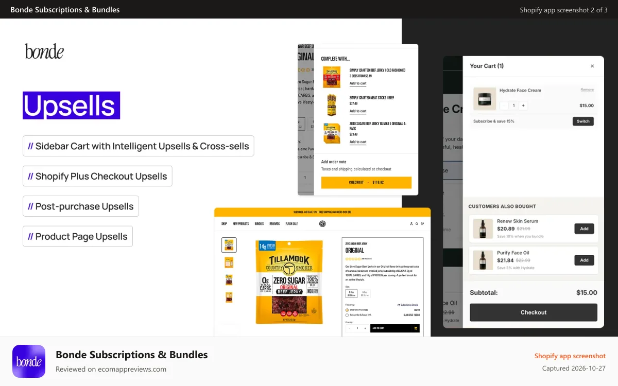The height and width of the screenshot is (386, 618).
Task: Click the search icon in jerky store header
Action: click(x=417, y=224)
